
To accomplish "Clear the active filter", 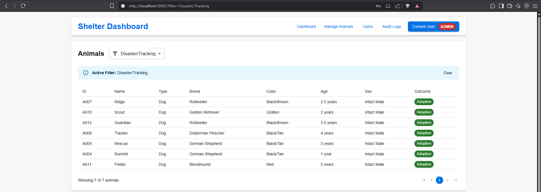I will click(x=448, y=73).
